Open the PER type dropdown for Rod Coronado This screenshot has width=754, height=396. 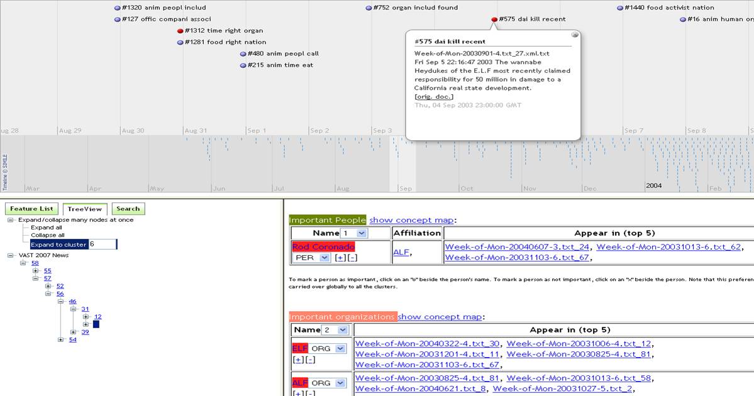[324, 258]
